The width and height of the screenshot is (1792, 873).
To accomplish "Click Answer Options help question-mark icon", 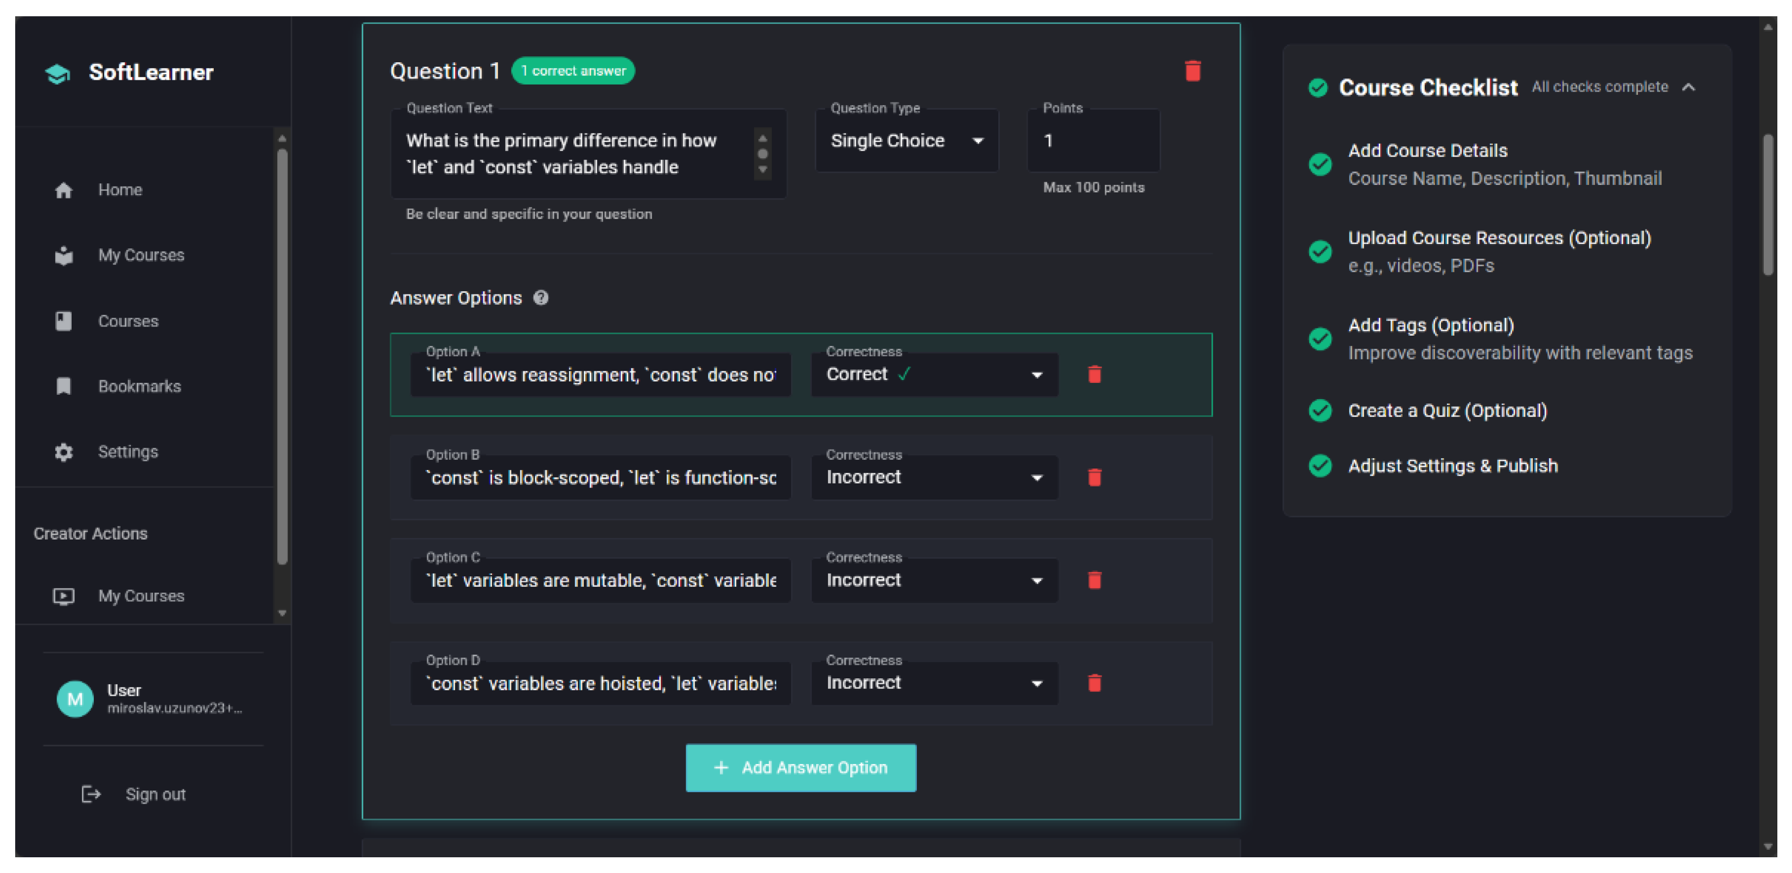I will [x=540, y=298].
